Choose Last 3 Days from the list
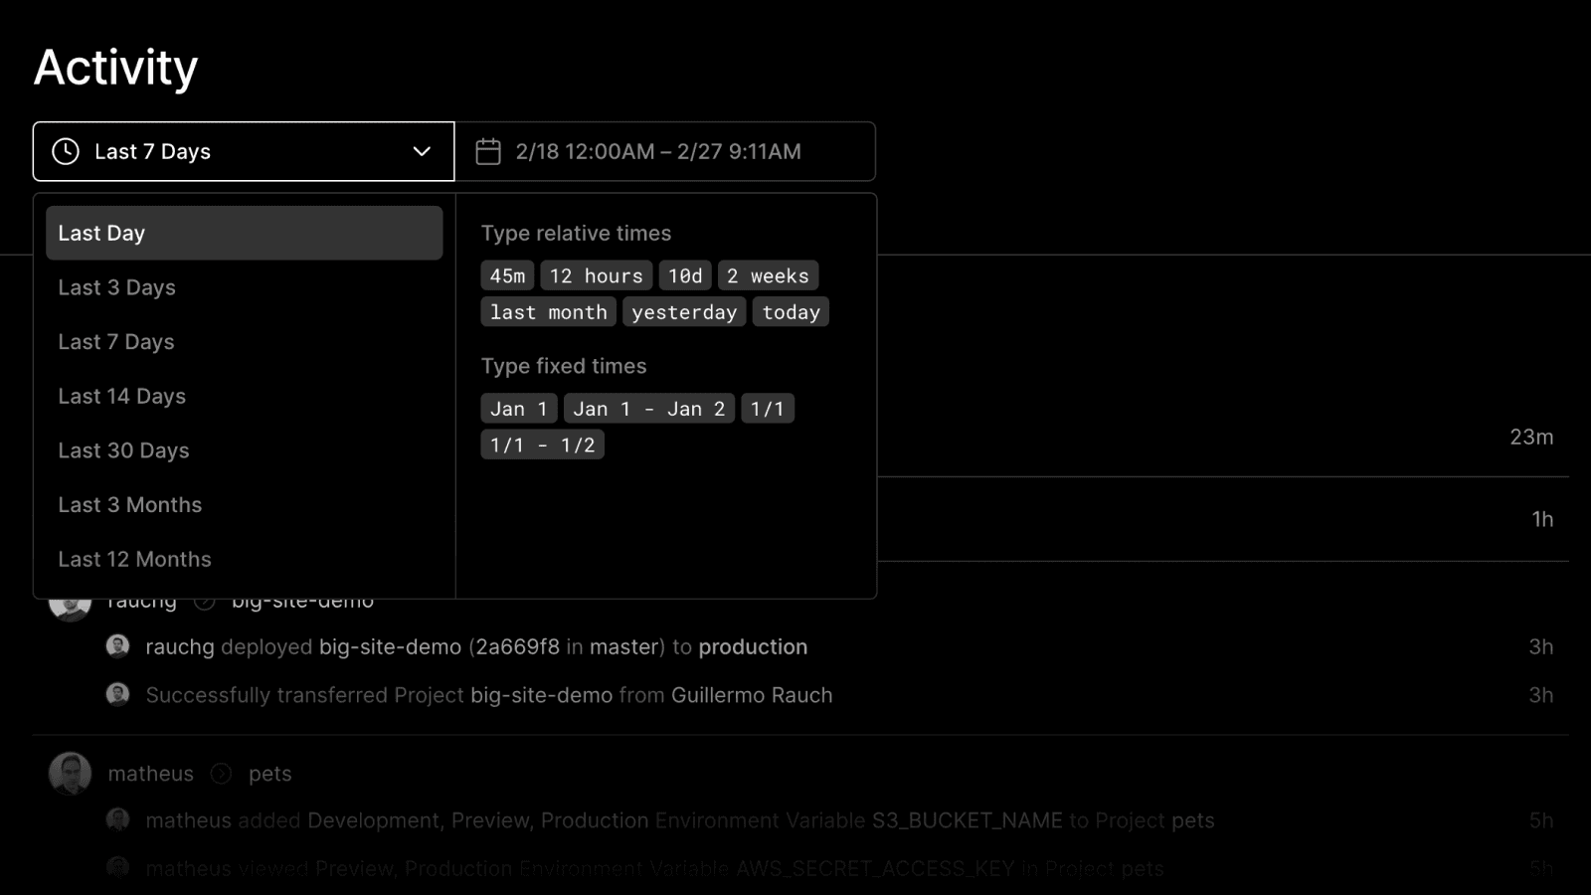 (116, 287)
